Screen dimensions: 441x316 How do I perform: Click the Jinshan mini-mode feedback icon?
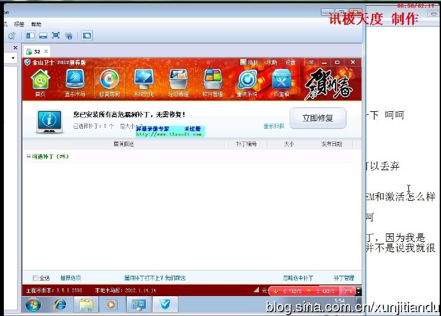point(311,62)
